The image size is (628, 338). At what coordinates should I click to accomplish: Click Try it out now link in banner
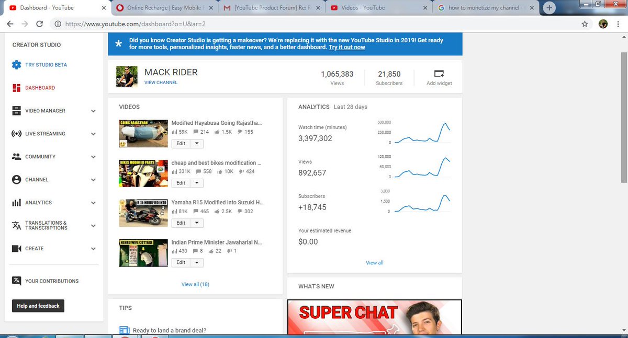346,48
